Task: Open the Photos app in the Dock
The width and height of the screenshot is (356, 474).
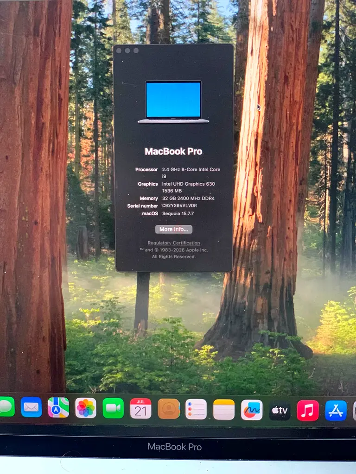Action: coord(86,408)
